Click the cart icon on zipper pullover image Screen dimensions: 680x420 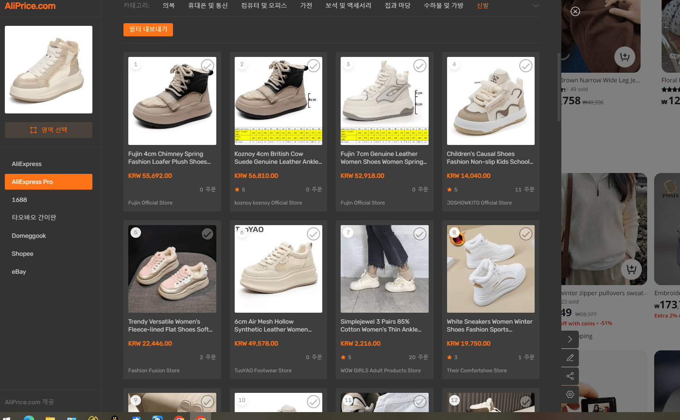631,269
